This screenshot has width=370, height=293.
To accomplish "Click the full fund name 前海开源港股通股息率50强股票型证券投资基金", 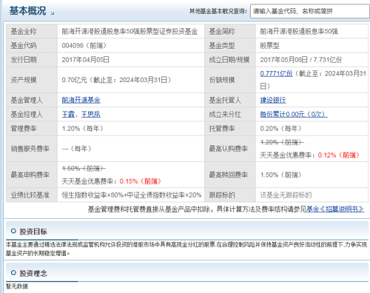I will (129, 31).
